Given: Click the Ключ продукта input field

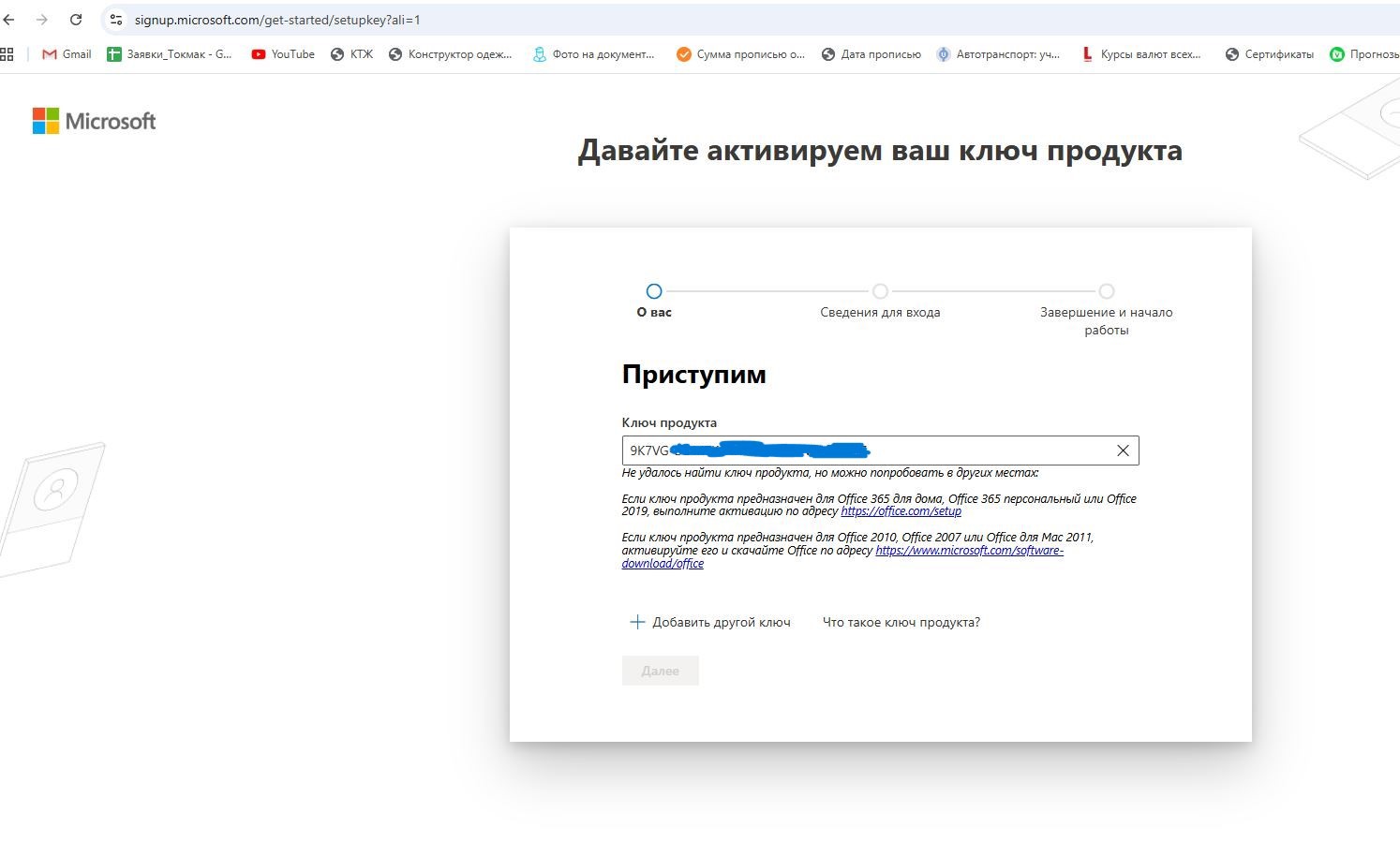Looking at the screenshot, I should click(x=880, y=451).
